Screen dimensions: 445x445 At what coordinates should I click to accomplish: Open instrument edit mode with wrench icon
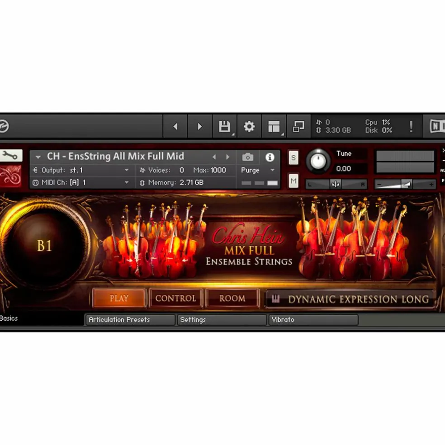pos(10,155)
